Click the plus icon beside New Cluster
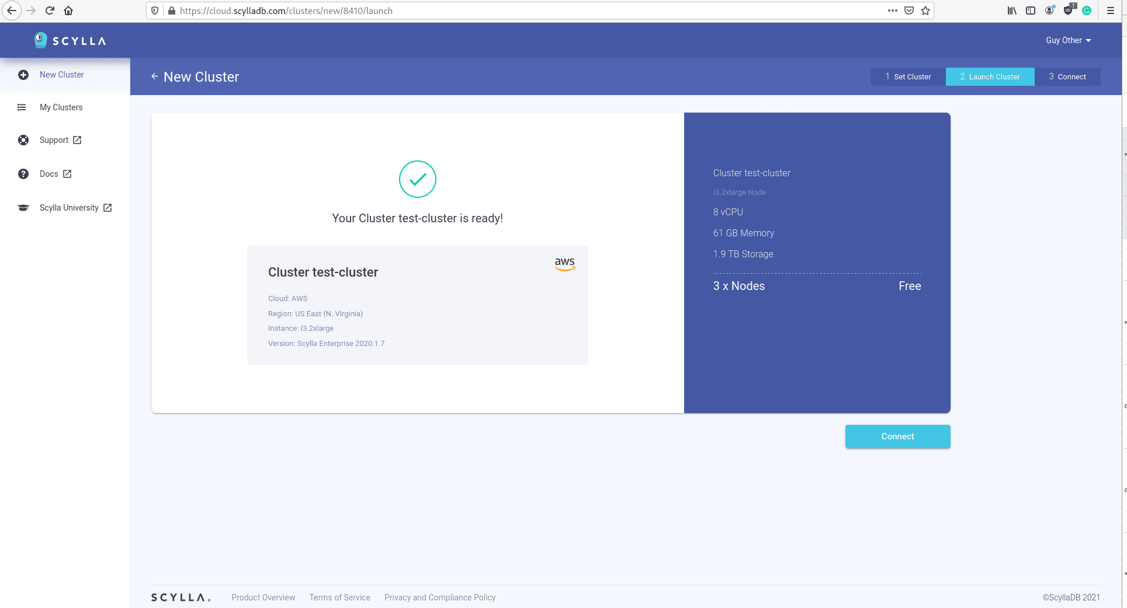 click(x=23, y=75)
